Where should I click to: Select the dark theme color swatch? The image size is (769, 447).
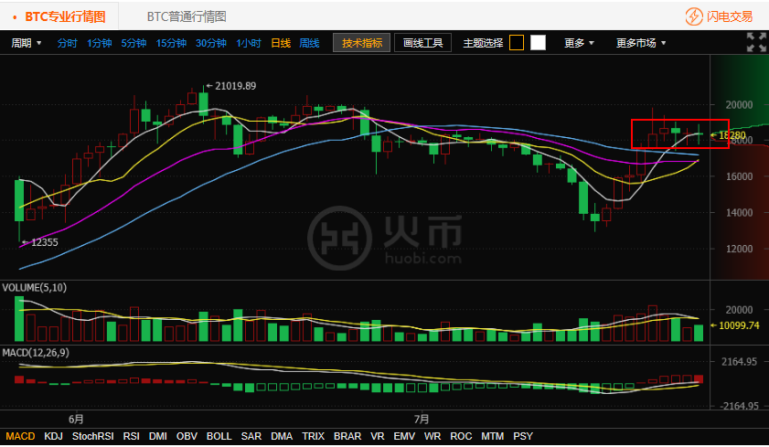click(517, 43)
